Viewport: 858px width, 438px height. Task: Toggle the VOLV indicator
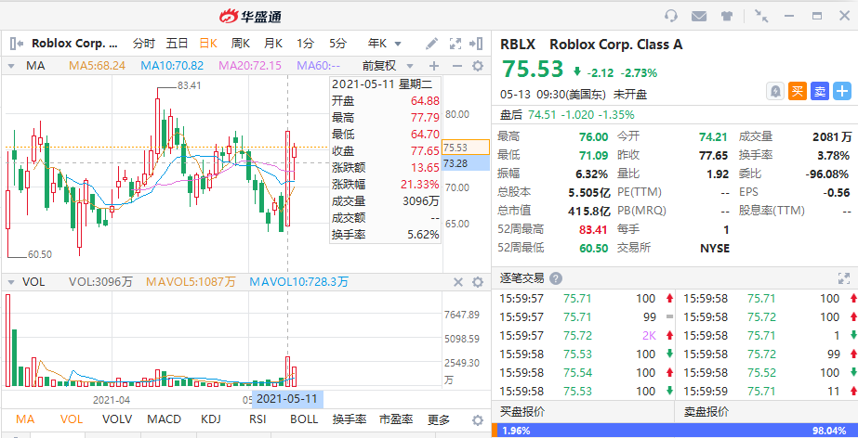tap(118, 419)
